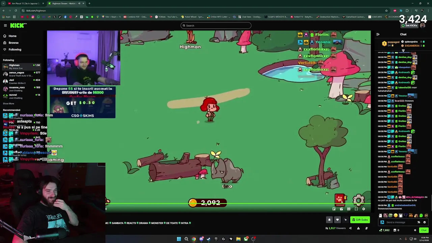Open Windows Start menu

pyautogui.click(x=179, y=239)
